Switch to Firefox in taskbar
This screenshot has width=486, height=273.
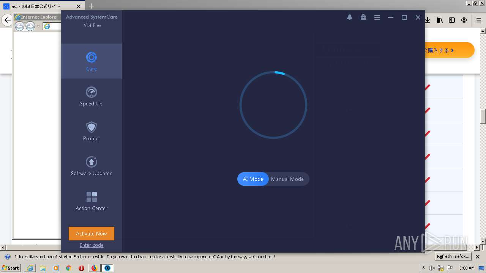(x=95, y=268)
